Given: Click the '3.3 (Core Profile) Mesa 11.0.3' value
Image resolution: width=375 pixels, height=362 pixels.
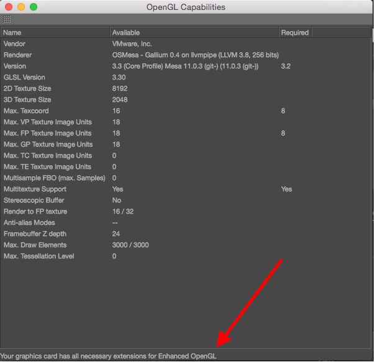Looking at the screenshot, I should [185, 66].
